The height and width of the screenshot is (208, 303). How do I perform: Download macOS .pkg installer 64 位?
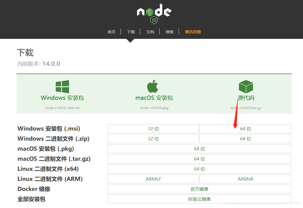click(199, 149)
